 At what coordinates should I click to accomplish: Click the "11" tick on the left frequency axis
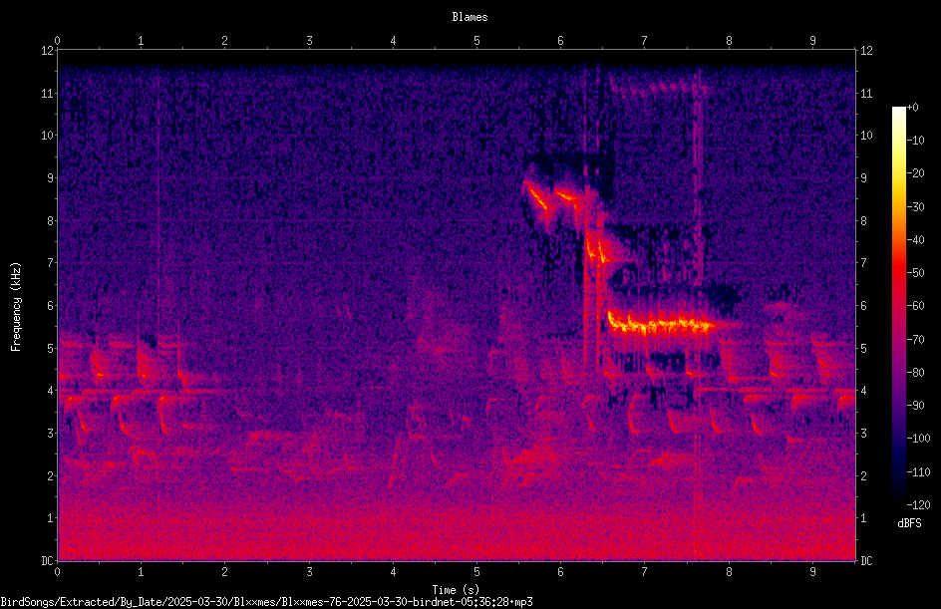click(47, 93)
